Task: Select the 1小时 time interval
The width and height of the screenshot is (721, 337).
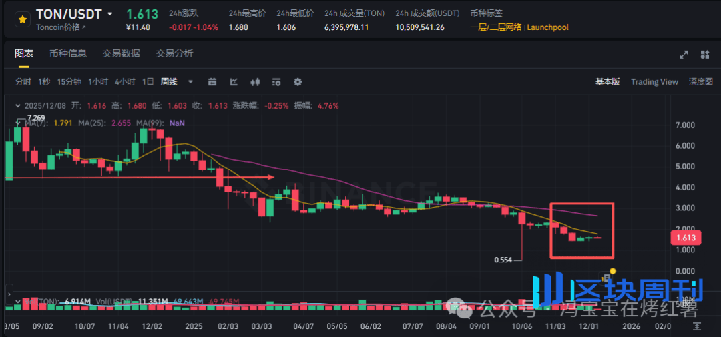Action: (x=98, y=82)
